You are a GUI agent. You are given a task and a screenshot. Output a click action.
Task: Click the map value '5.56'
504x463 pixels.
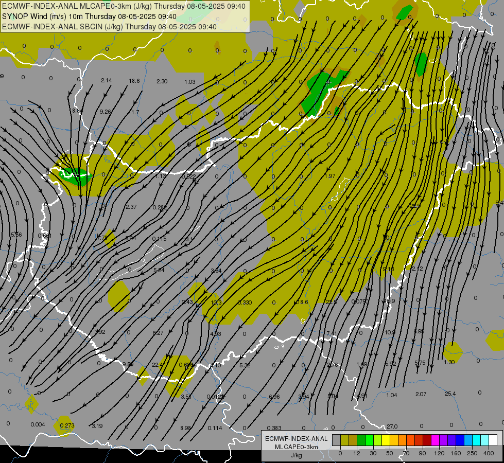pyautogui.click(x=16, y=235)
